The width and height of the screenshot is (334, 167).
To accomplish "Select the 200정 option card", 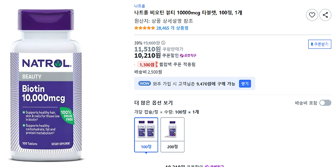I will (x=172, y=135).
